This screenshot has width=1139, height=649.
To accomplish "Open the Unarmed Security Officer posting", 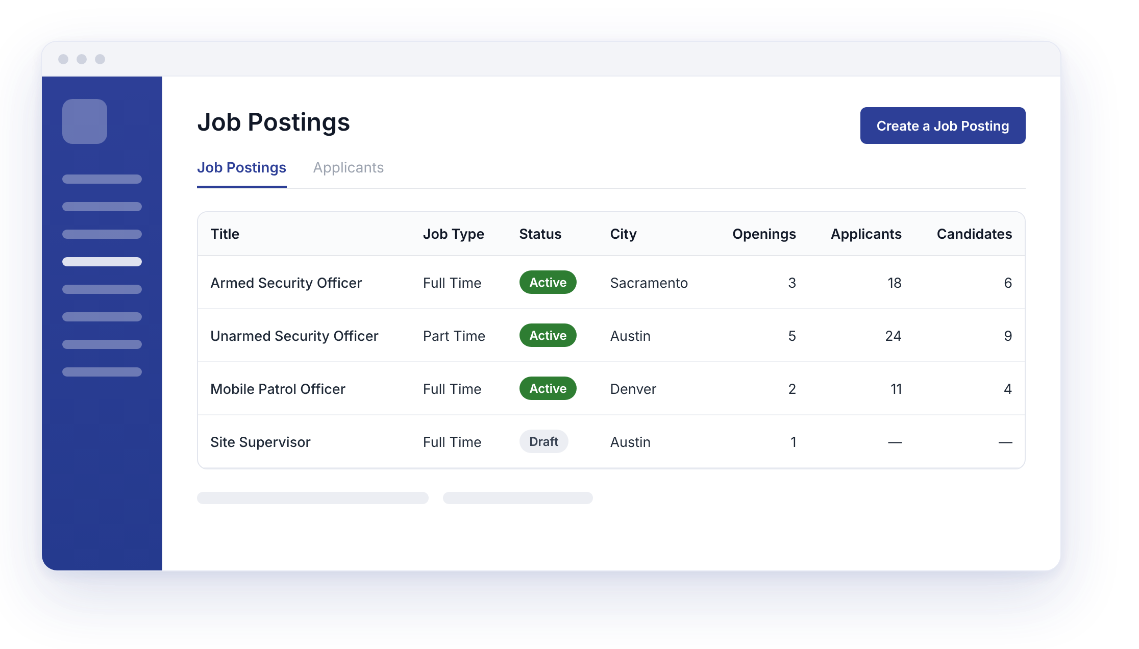I will 294,336.
